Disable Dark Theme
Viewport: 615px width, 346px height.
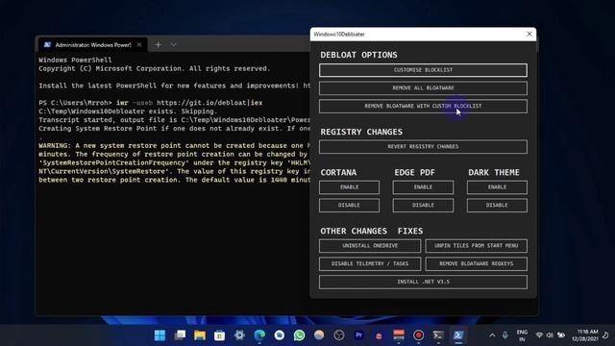click(497, 205)
